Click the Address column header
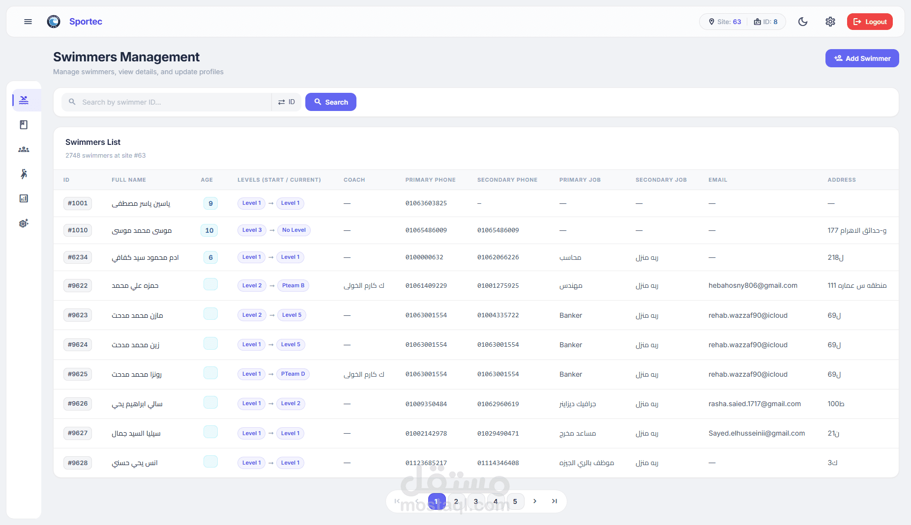The width and height of the screenshot is (911, 525). (841, 180)
